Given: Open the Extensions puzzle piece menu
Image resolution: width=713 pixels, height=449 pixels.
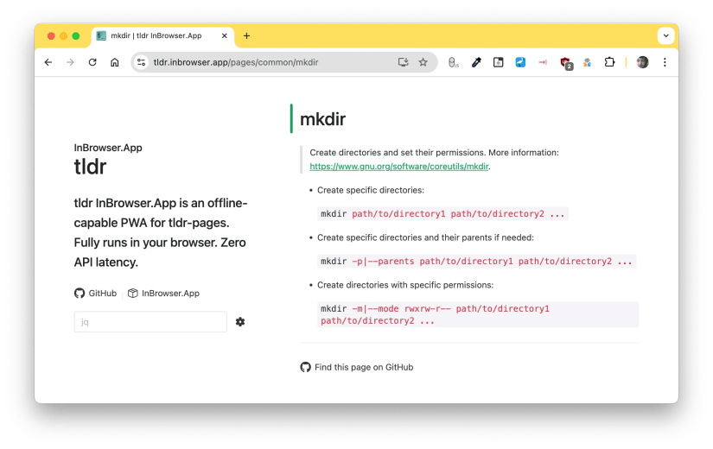Looking at the screenshot, I should (x=609, y=62).
